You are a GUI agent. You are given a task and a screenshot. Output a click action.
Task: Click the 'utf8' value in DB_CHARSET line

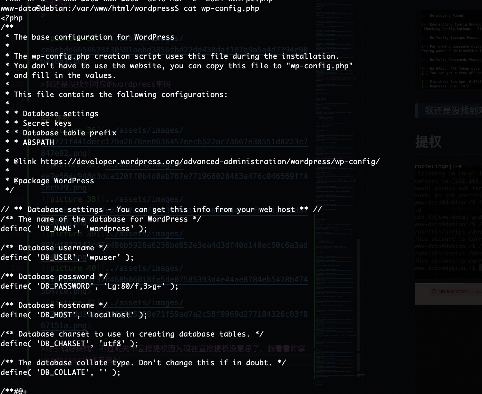coord(112,344)
